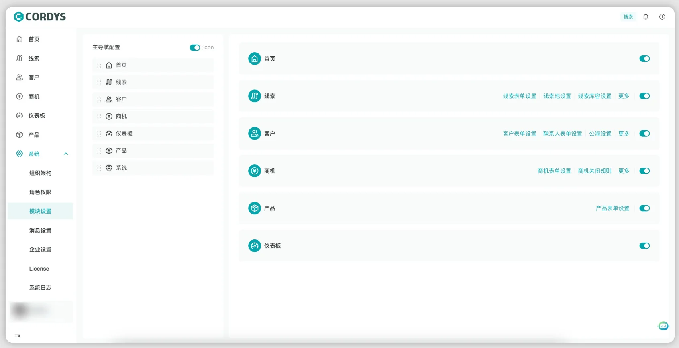Collapse the 系统 menu chevron
This screenshot has height=348, width=679.
66,154
